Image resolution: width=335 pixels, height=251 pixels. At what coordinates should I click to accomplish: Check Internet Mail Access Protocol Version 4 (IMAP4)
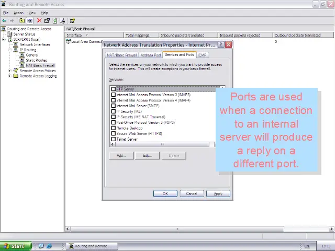coord(114,100)
